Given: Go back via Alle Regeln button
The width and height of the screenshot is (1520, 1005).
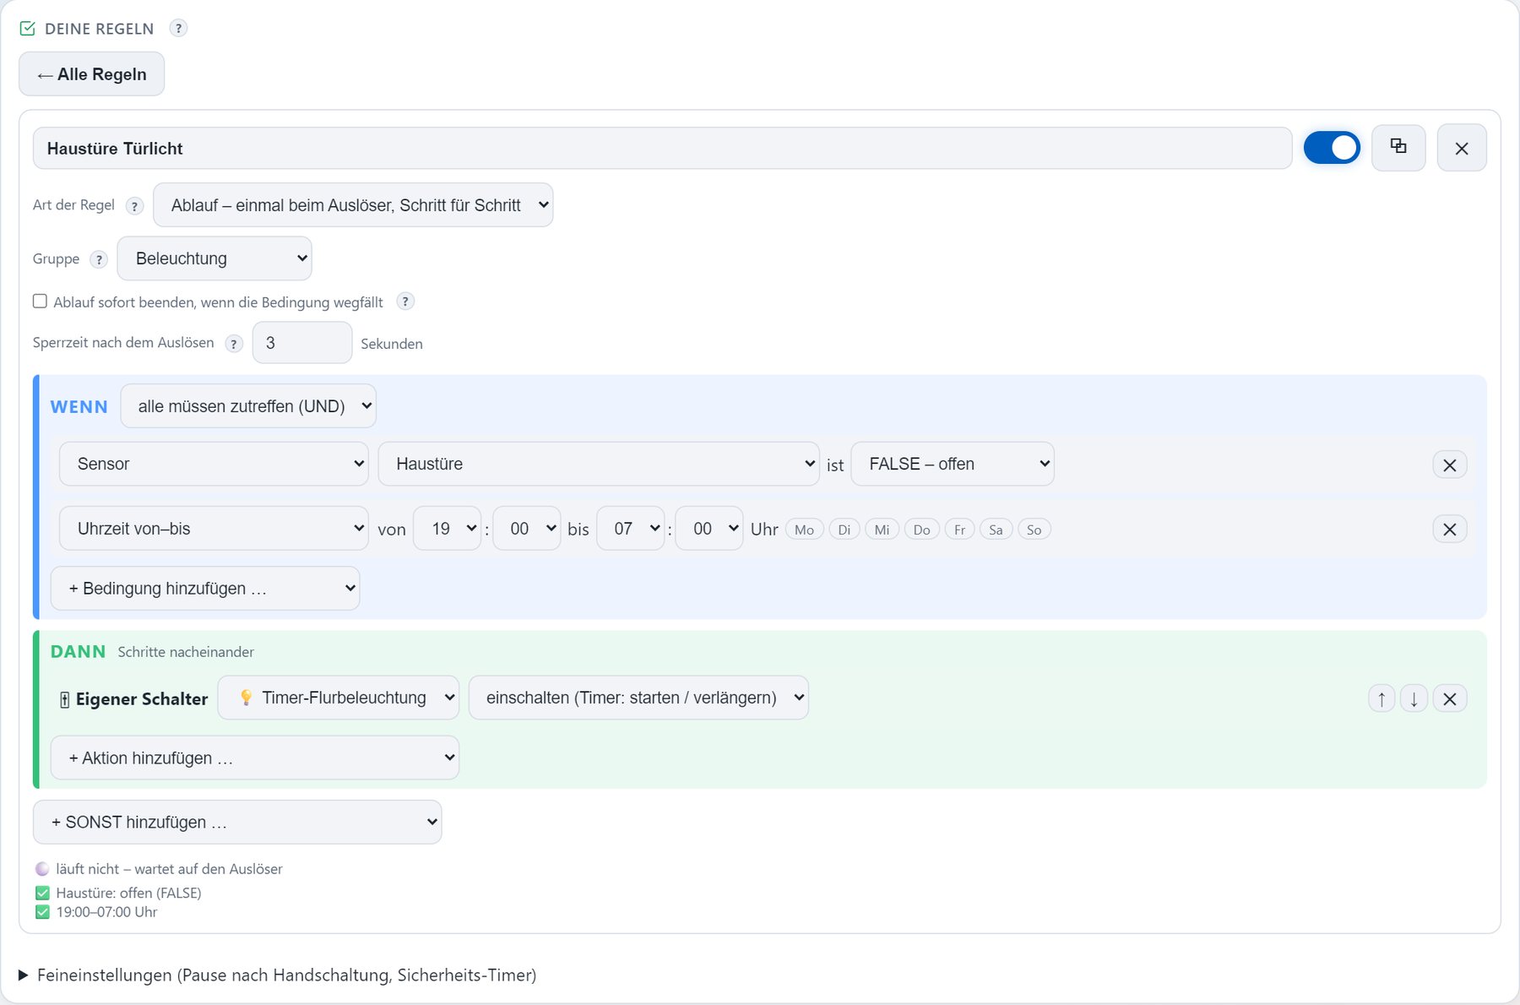Looking at the screenshot, I should [x=91, y=74].
